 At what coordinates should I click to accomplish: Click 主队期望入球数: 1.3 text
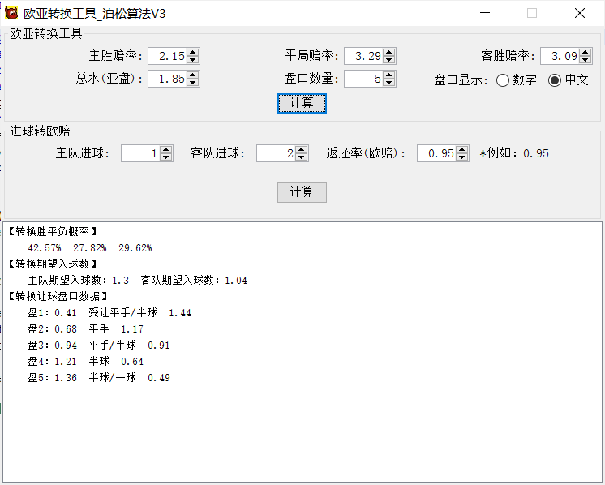[79, 280]
